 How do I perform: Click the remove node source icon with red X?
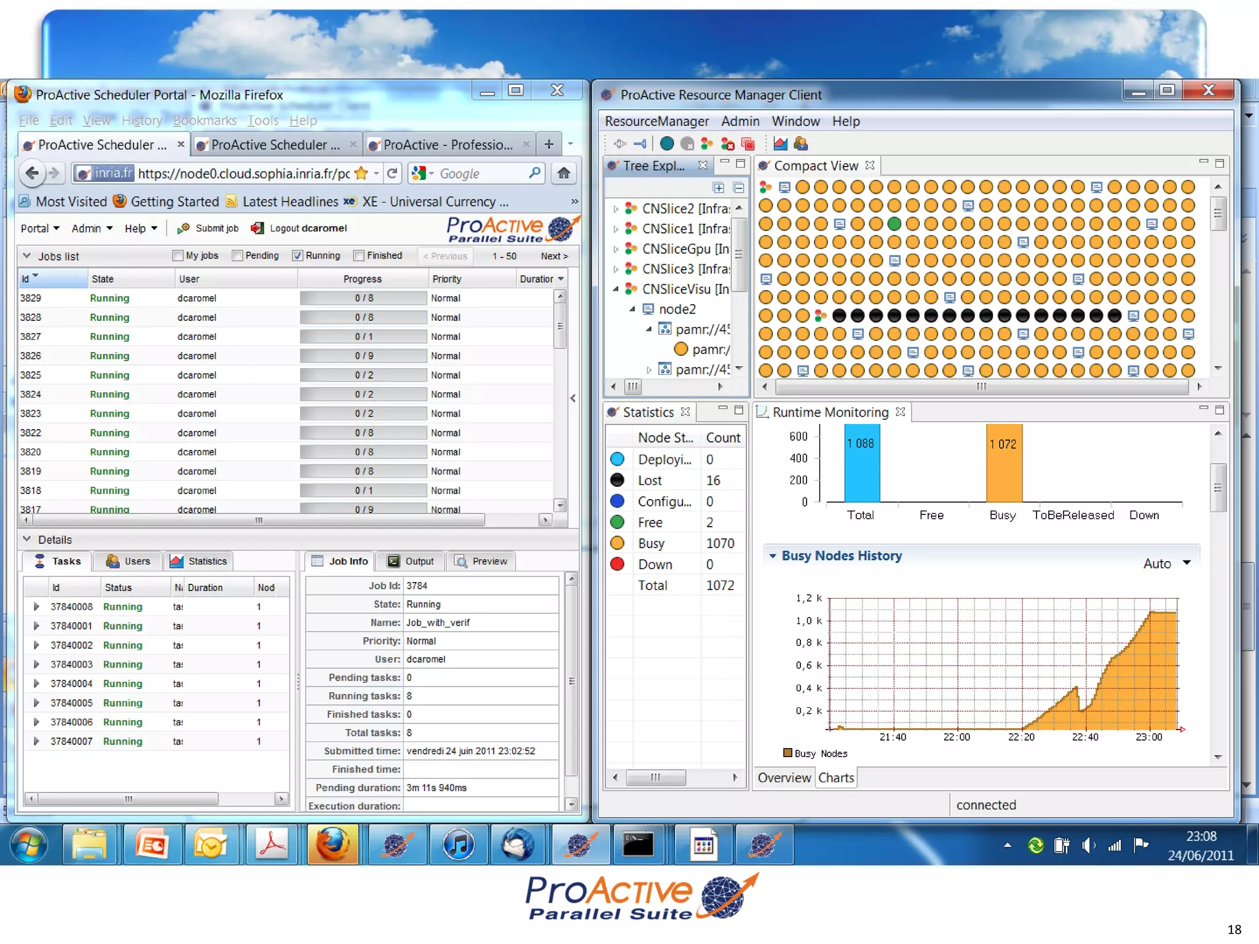point(727,144)
